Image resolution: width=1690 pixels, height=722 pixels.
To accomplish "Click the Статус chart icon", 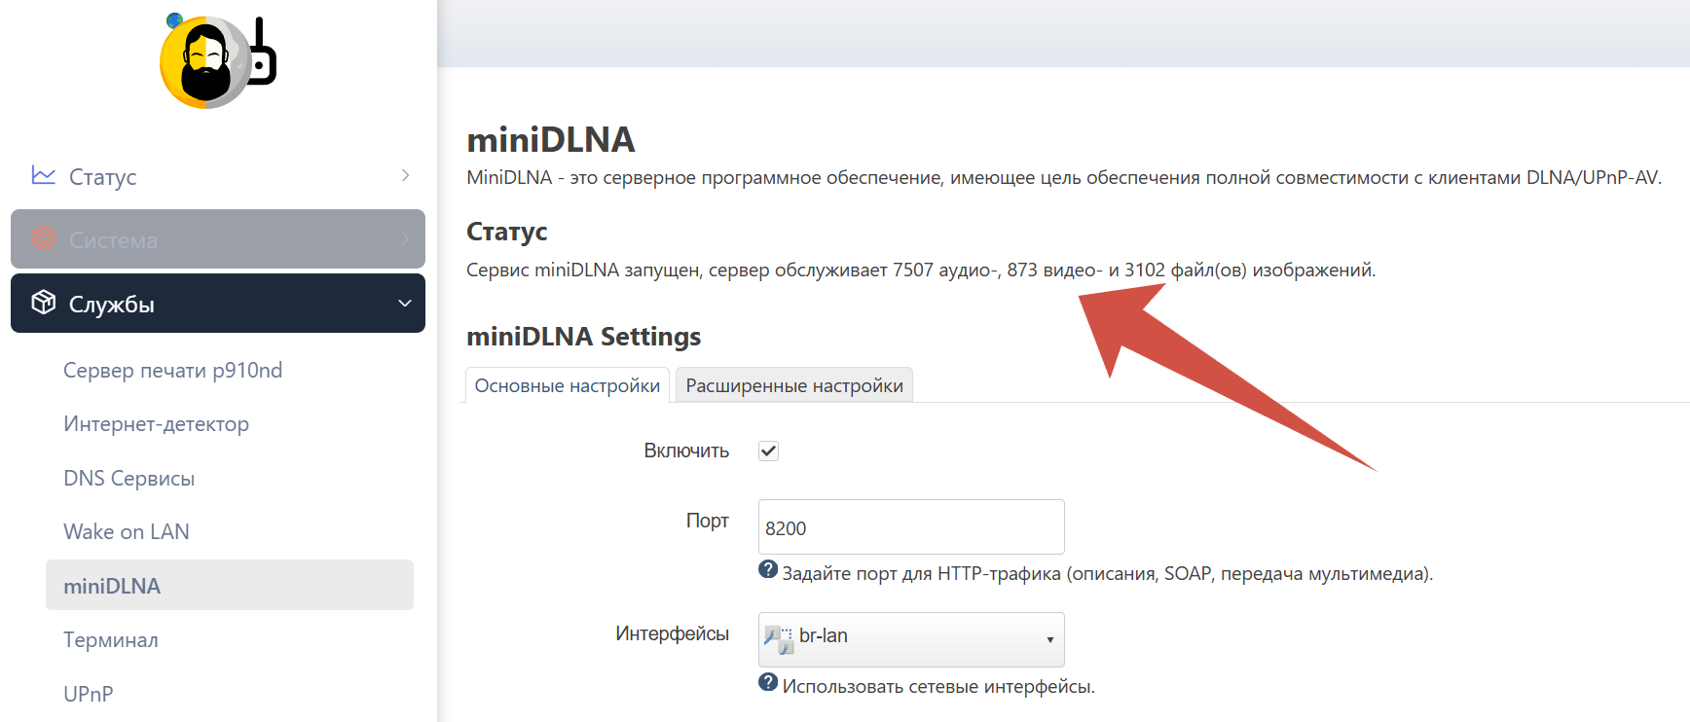I will 44,175.
